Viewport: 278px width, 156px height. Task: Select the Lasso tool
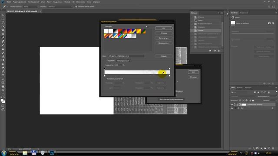[x=3, y=23]
